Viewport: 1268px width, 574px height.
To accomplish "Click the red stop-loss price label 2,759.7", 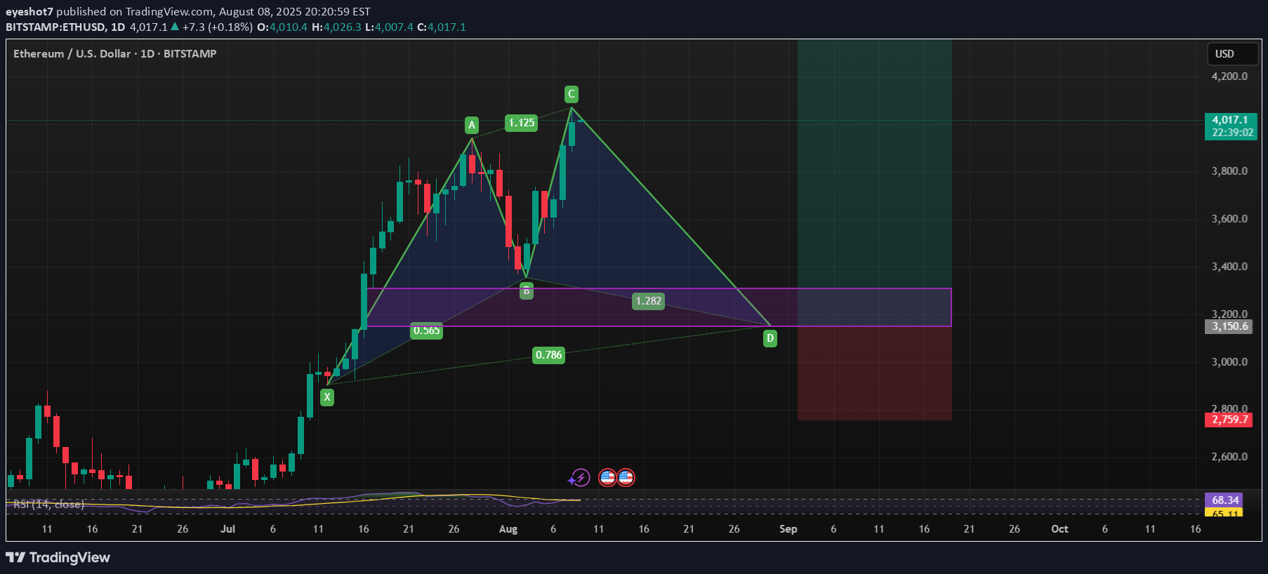I will point(1230,420).
